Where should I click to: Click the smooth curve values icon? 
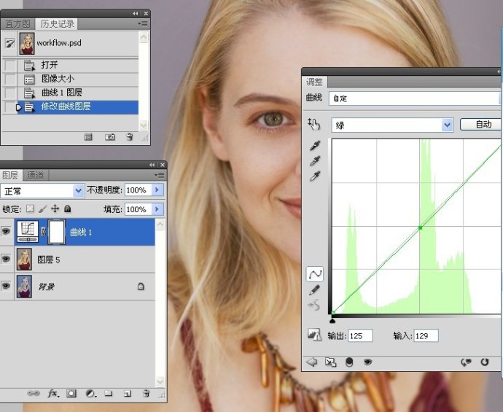tap(313, 305)
